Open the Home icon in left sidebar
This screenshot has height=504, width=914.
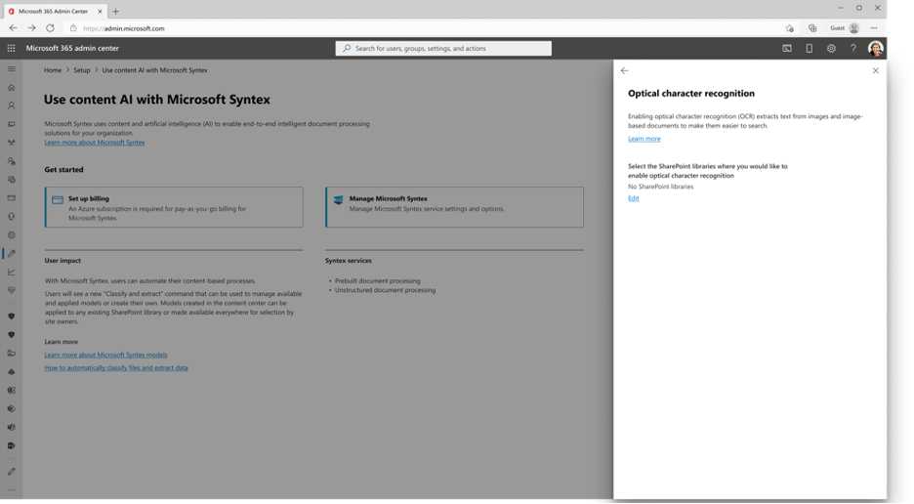12,88
